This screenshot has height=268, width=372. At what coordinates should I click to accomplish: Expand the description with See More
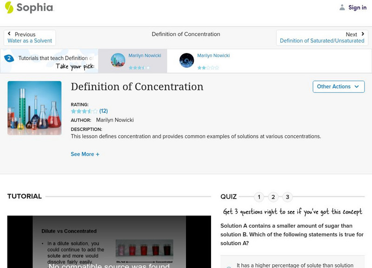(85, 154)
